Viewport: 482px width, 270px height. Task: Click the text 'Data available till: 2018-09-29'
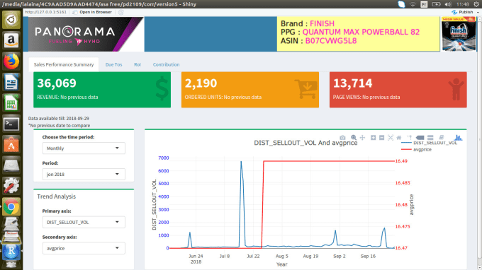[59, 118]
